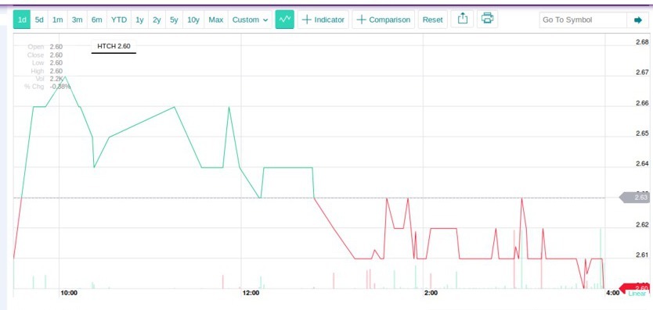Select the Max range

216,20
